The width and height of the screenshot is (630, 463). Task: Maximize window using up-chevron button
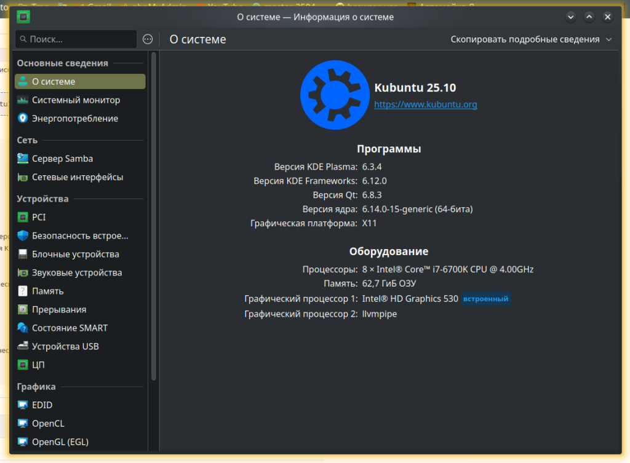point(589,17)
